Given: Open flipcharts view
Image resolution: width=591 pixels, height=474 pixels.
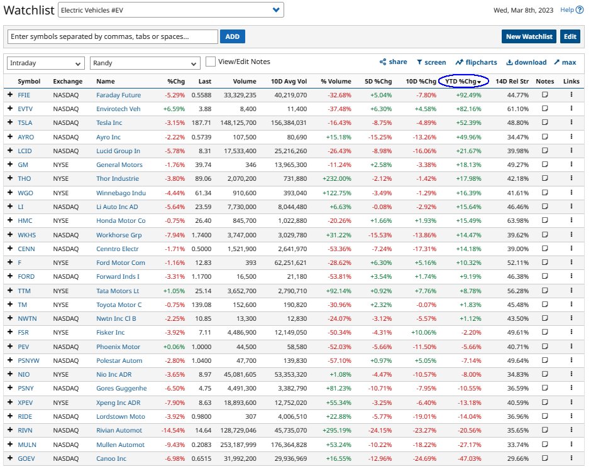Looking at the screenshot, I should tap(476, 62).
